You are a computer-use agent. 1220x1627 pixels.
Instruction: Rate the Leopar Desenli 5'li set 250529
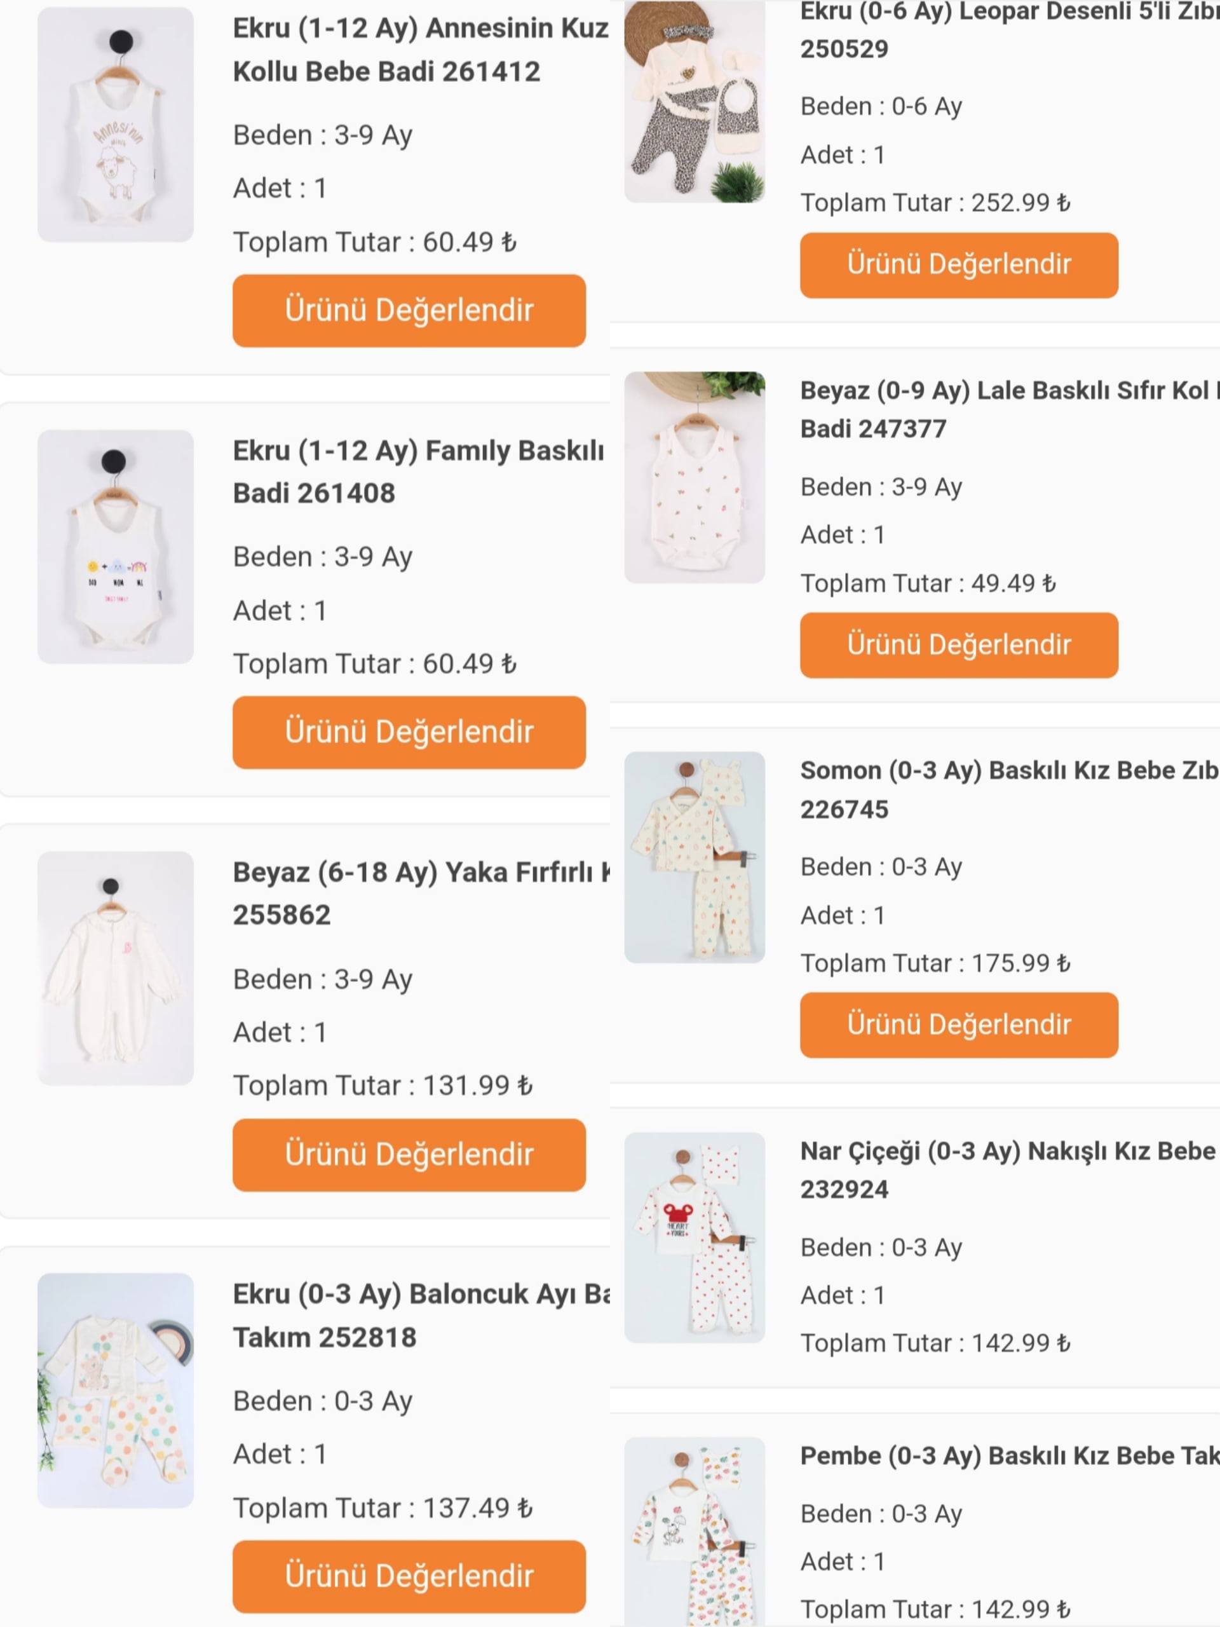(958, 265)
